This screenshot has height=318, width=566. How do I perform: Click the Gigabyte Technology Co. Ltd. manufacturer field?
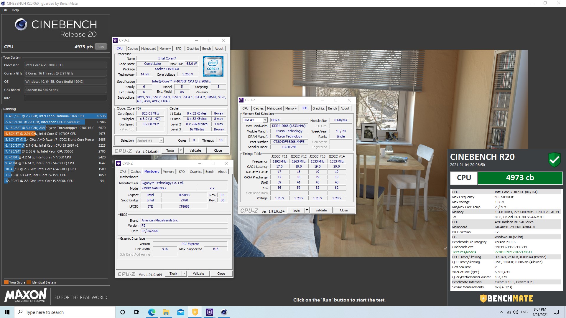click(184, 183)
